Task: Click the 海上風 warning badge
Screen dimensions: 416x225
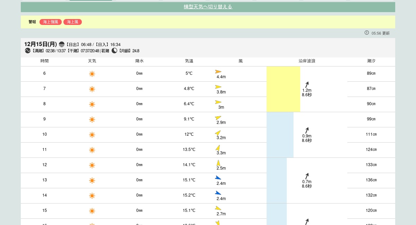Action: click(72, 22)
